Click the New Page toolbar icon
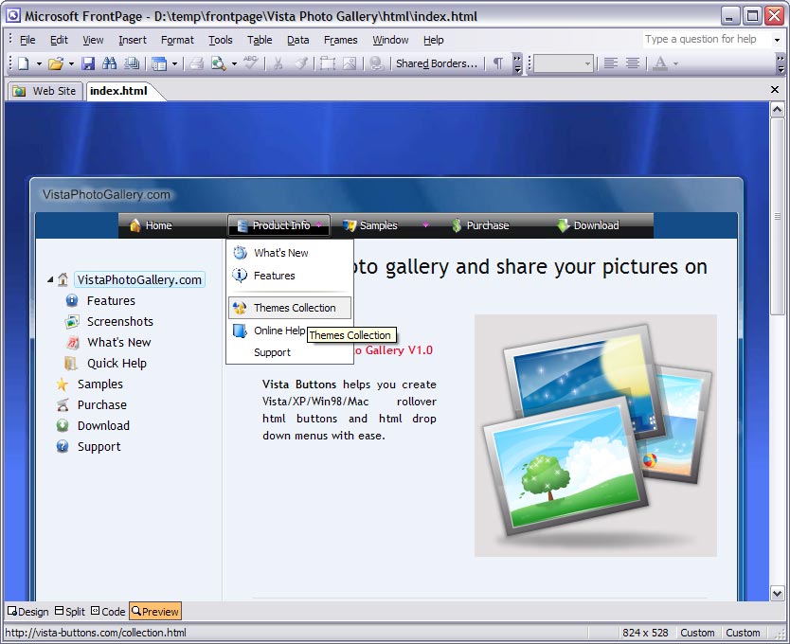 coord(23,63)
